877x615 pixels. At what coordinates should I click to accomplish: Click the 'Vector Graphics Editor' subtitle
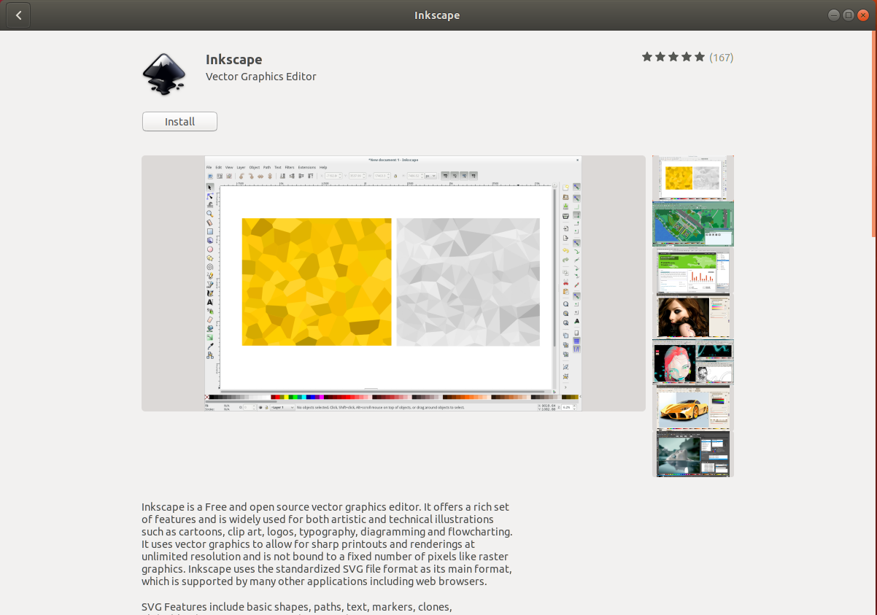point(261,77)
